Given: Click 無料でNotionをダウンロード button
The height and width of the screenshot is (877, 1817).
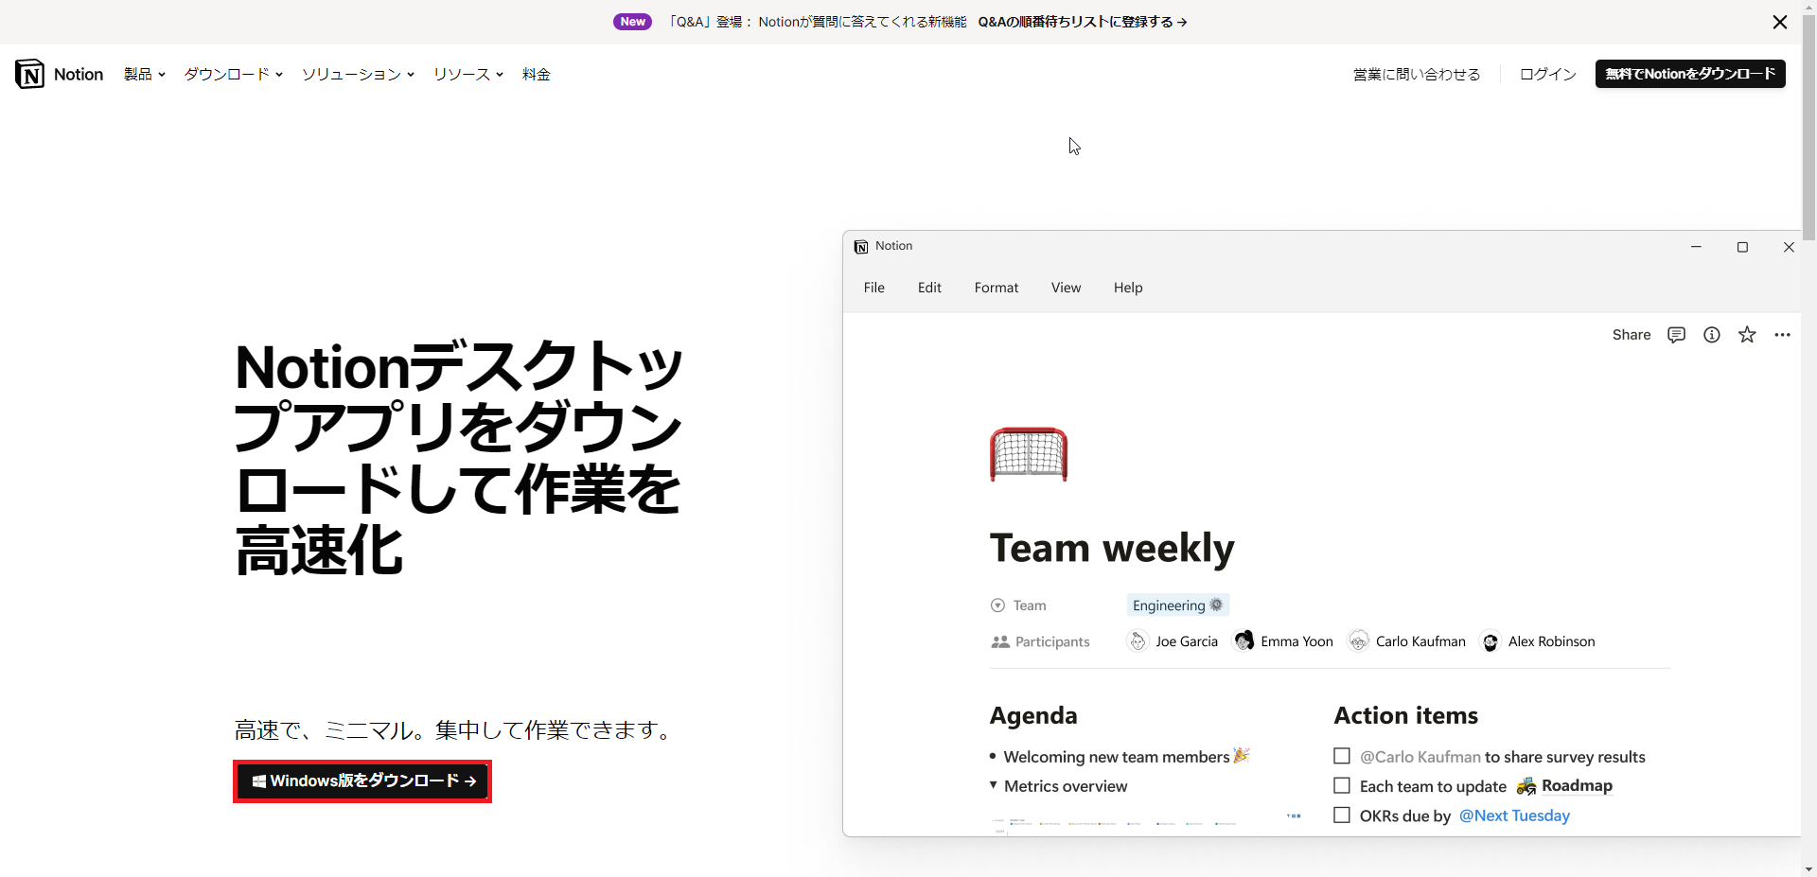Looking at the screenshot, I should [1690, 74].
